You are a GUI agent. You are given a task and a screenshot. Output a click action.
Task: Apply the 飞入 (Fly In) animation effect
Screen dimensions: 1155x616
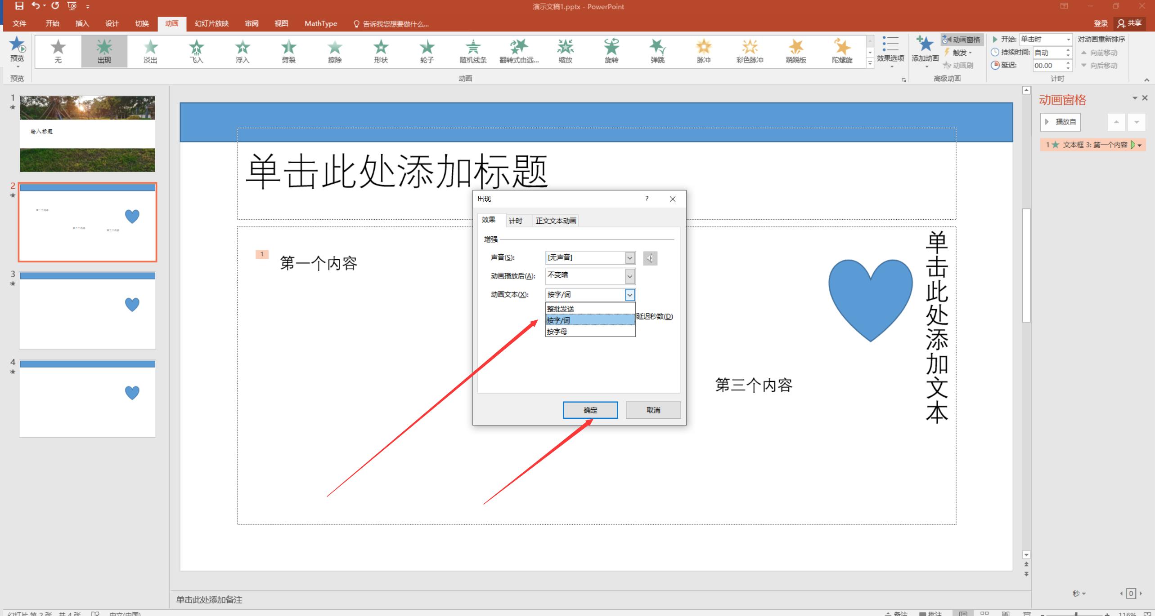[x=196, y=47]
